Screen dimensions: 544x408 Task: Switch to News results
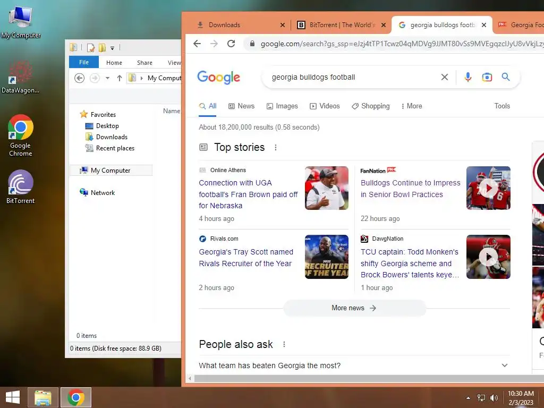coord(242,106)
